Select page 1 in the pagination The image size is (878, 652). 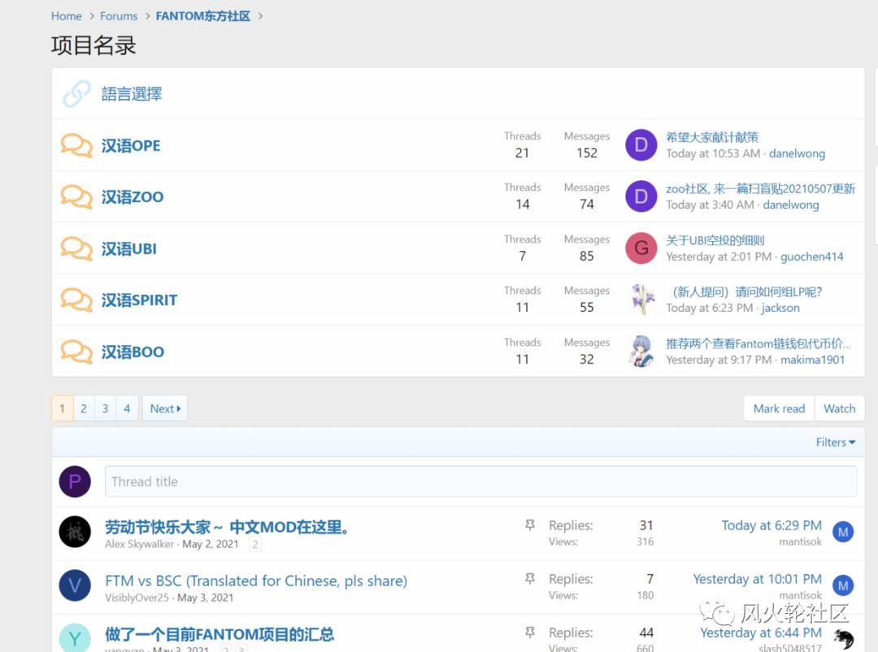point(62,408)
